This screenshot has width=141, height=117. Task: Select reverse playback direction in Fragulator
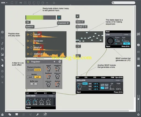[x=37, y=70]
